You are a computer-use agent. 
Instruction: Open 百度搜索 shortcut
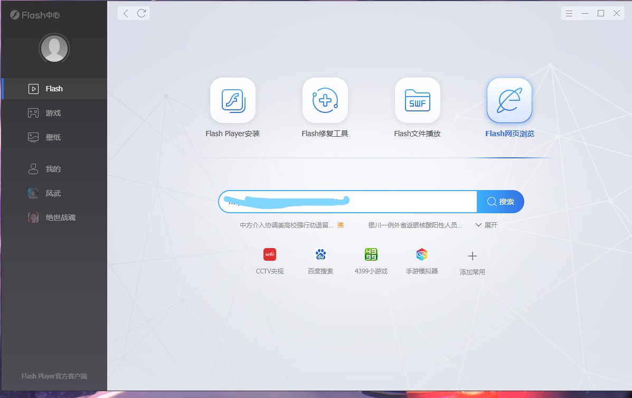(320, 261)
